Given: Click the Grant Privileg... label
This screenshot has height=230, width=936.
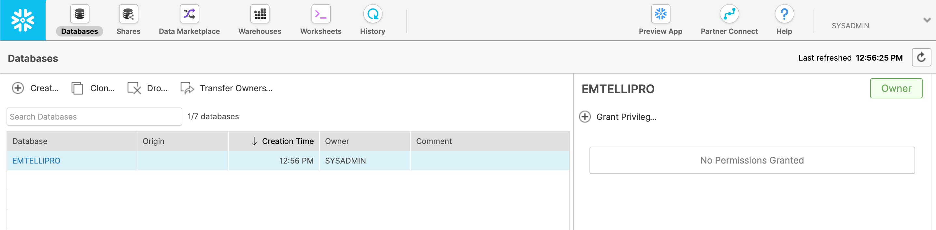Looking at the screenshot, I should (x=626, y=117).
